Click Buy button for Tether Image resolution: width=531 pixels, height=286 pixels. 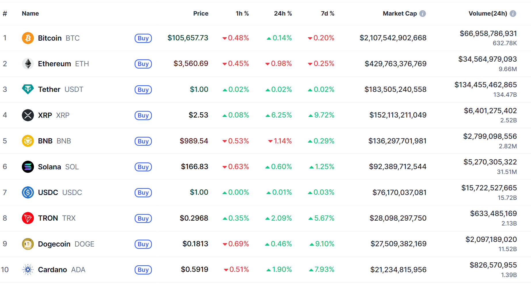click(x=143, y=90)
